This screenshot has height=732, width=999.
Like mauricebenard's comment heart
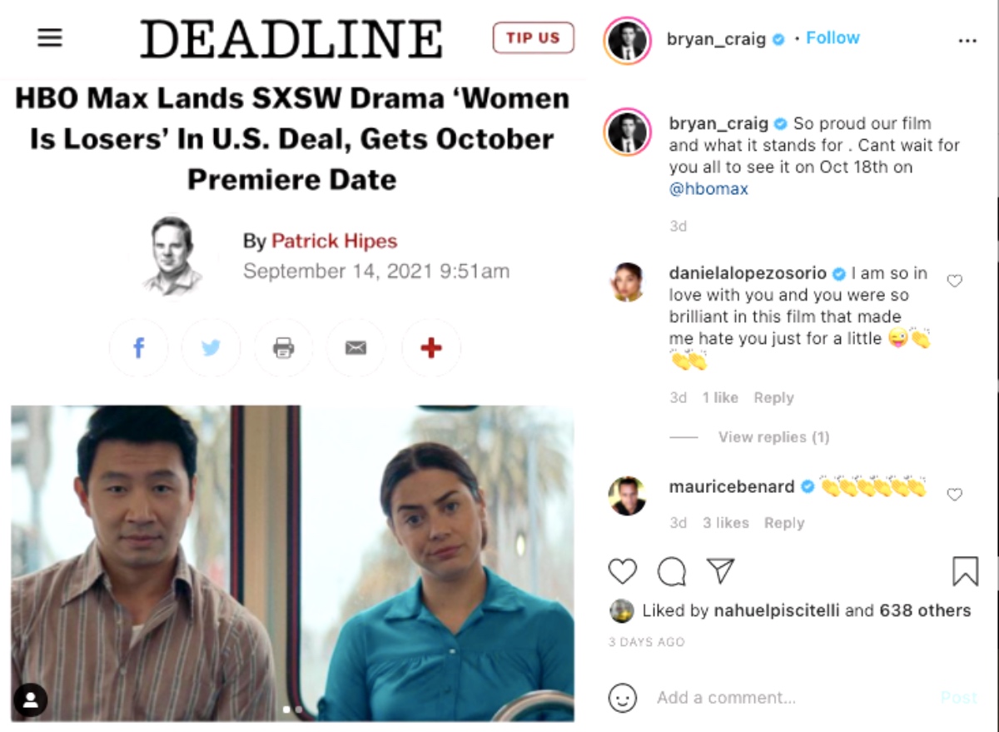pyautogui.click(x=955, y=495)
